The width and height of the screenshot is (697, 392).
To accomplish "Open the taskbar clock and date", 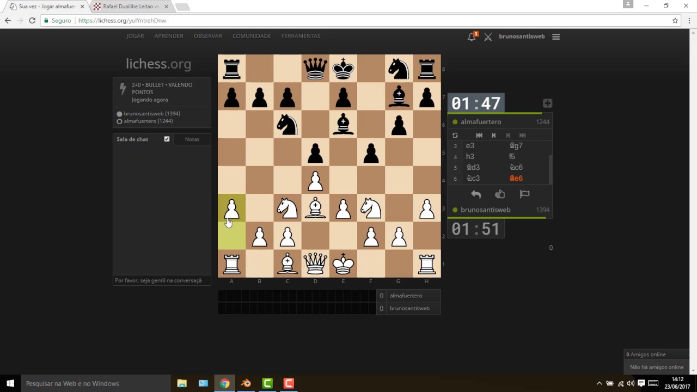I will point(677,383).
